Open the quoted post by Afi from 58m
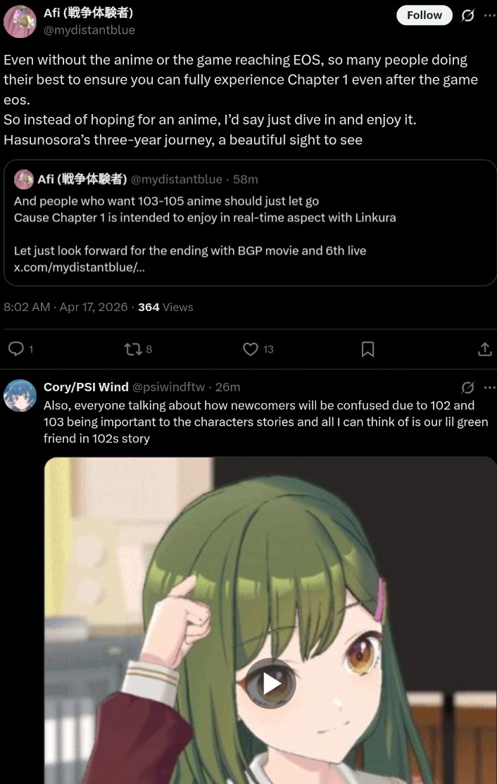Image resolution: width=497 pixels, height=784 pixels. (250, 223)
